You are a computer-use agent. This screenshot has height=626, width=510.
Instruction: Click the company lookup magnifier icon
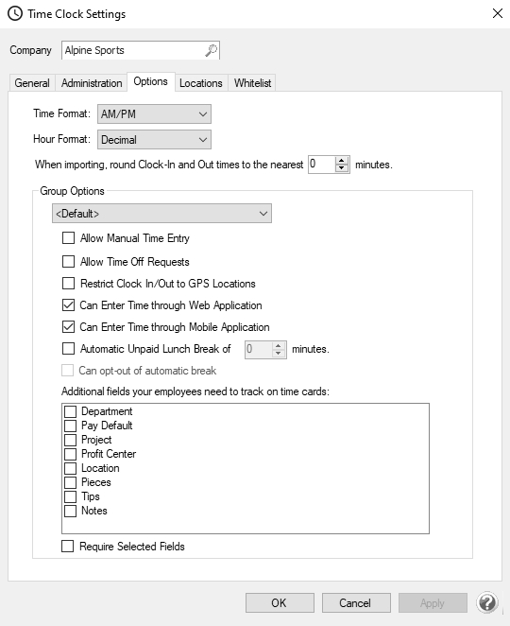(211, 50)
